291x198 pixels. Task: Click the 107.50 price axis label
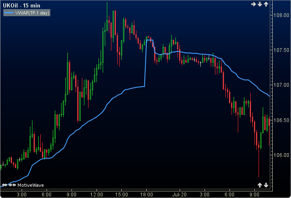tap(281, 50)
